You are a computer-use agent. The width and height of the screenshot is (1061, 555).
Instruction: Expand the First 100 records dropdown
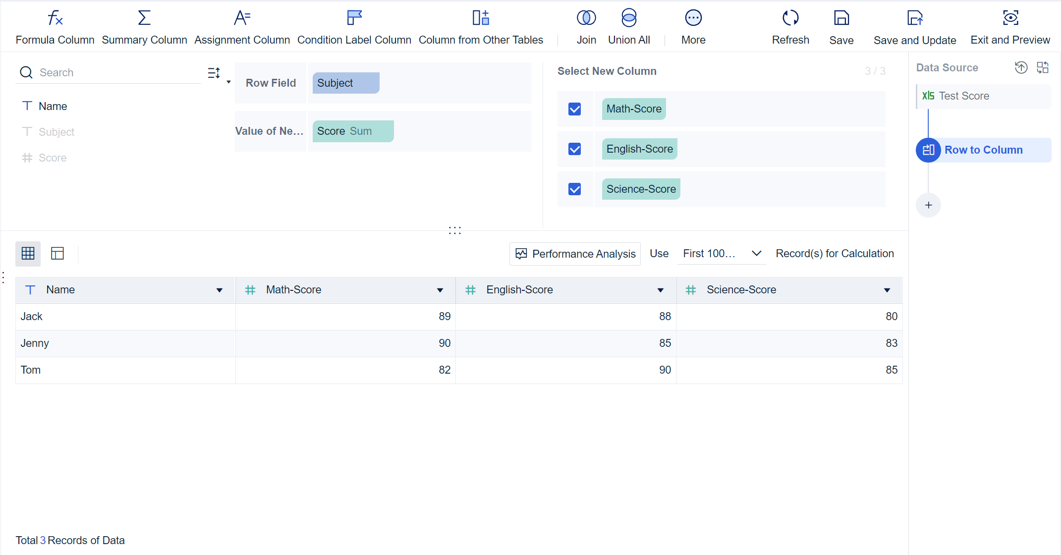[722, 254]
